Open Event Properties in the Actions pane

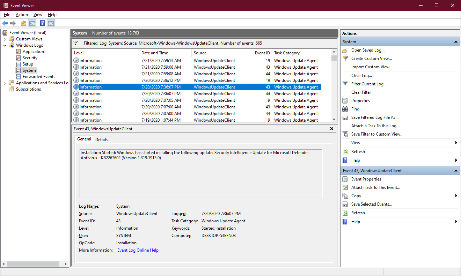[366, 179]
